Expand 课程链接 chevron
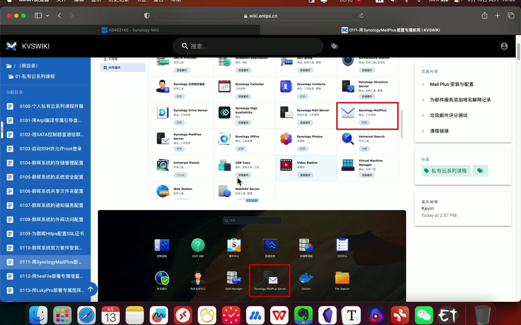This screenshot has height=325, width=521. point(423,131)
